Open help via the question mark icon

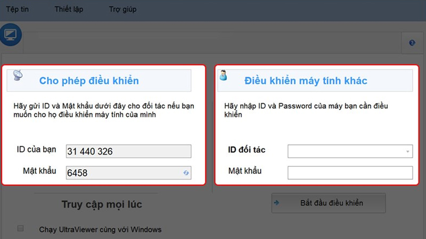[x=412, y=42]
